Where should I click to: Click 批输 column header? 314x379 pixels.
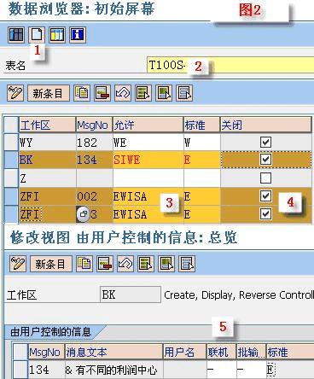pos(251,352)
